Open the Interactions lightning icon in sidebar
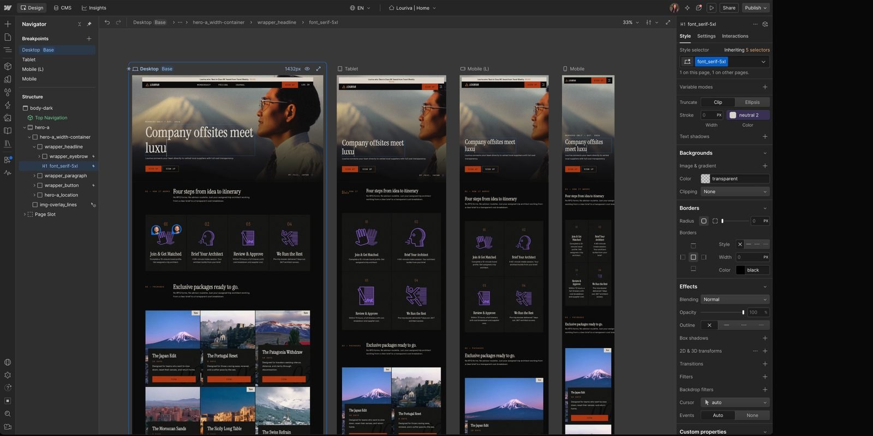 pos(8,105)
